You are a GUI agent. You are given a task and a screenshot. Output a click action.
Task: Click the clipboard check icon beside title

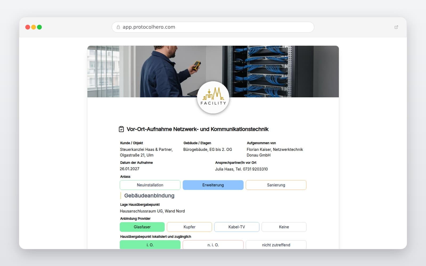[121, 129]
